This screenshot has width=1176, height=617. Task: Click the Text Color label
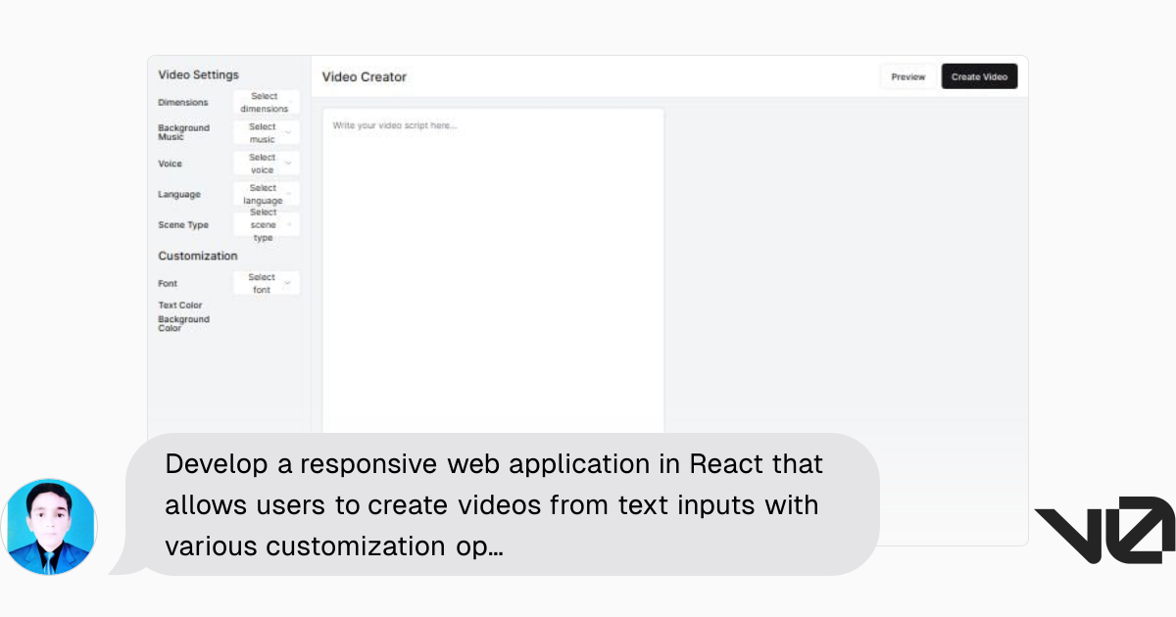click(x=180, y=306)
